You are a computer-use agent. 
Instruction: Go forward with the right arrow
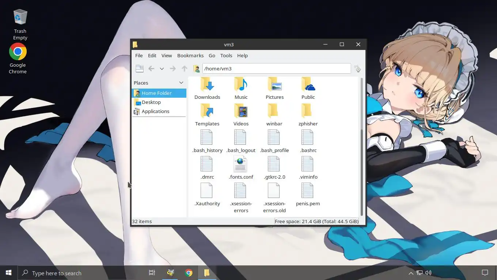tap(173, 69)
